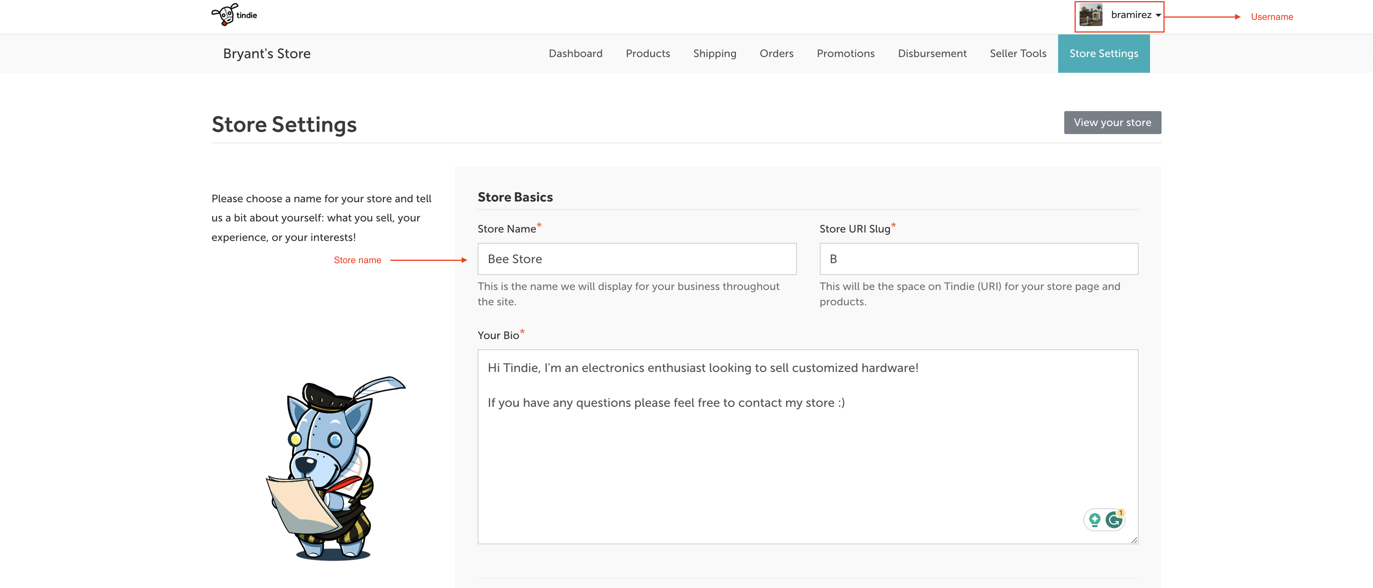Click the green lightbulb suggestion icon
The height and width of the screenshot is (588, 1373).
[1094, 519]
